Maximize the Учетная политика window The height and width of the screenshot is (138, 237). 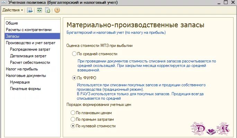pyautogui.click(x=226, y=2)
